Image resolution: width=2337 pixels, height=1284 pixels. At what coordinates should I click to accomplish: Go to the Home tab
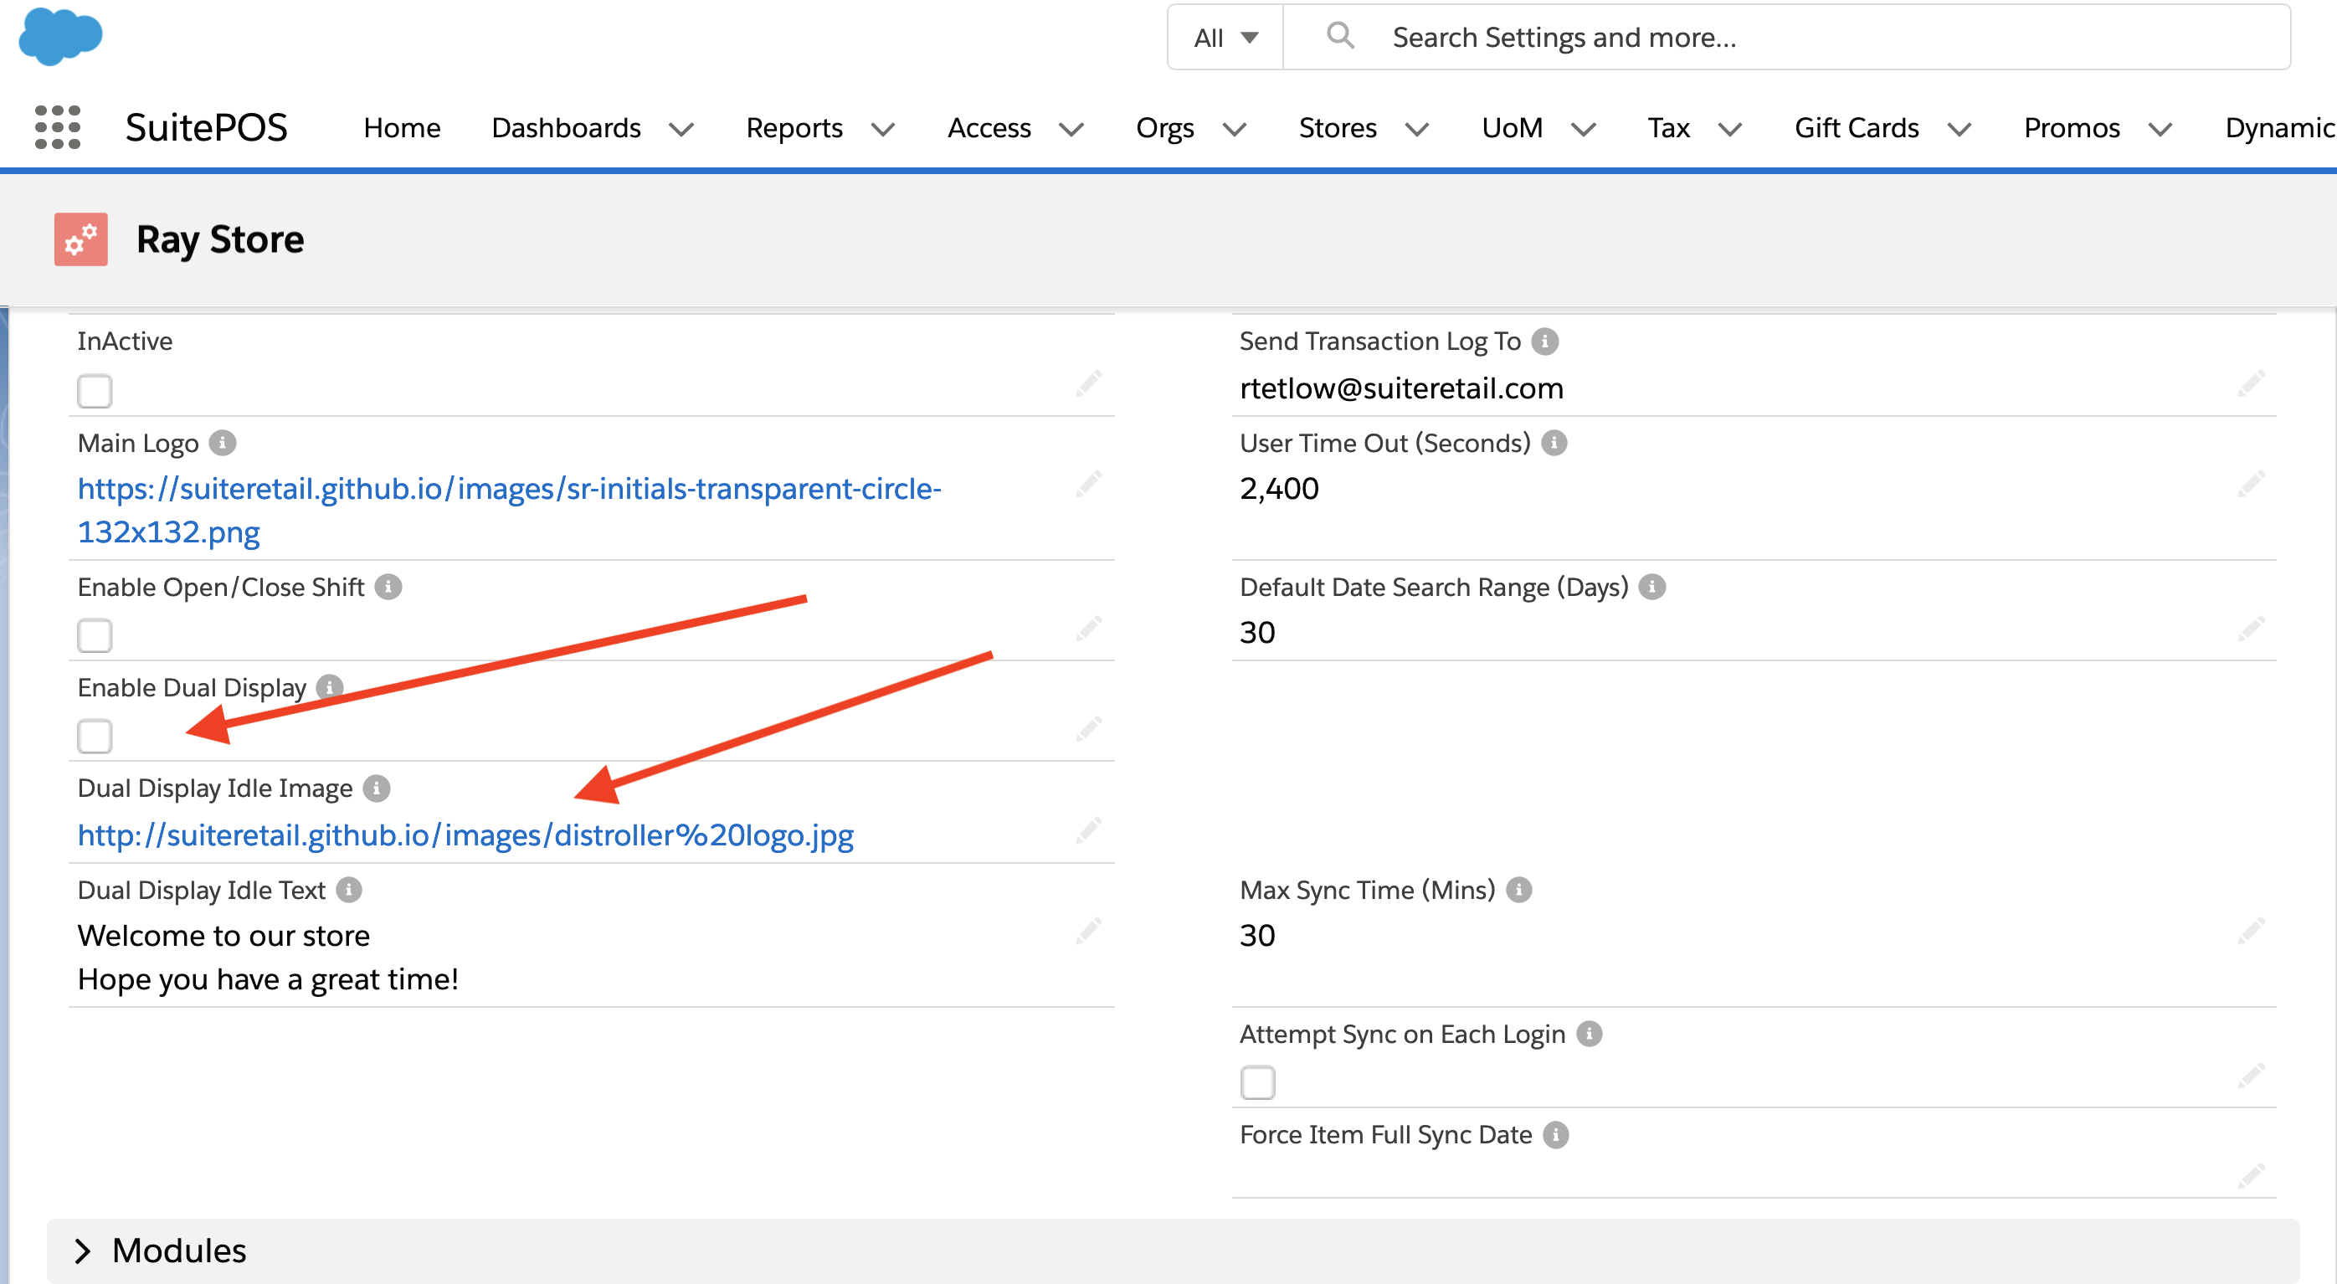tap(402, 128)
